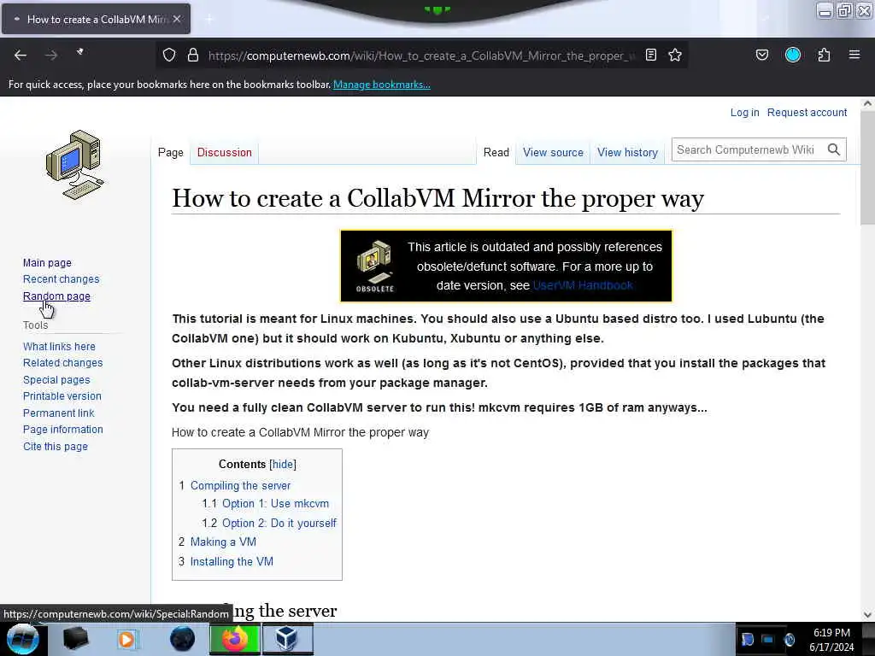Open the Firefox hamburger menu
The width and height of the screenshot is (875, 656).
(x=854, y=55)
